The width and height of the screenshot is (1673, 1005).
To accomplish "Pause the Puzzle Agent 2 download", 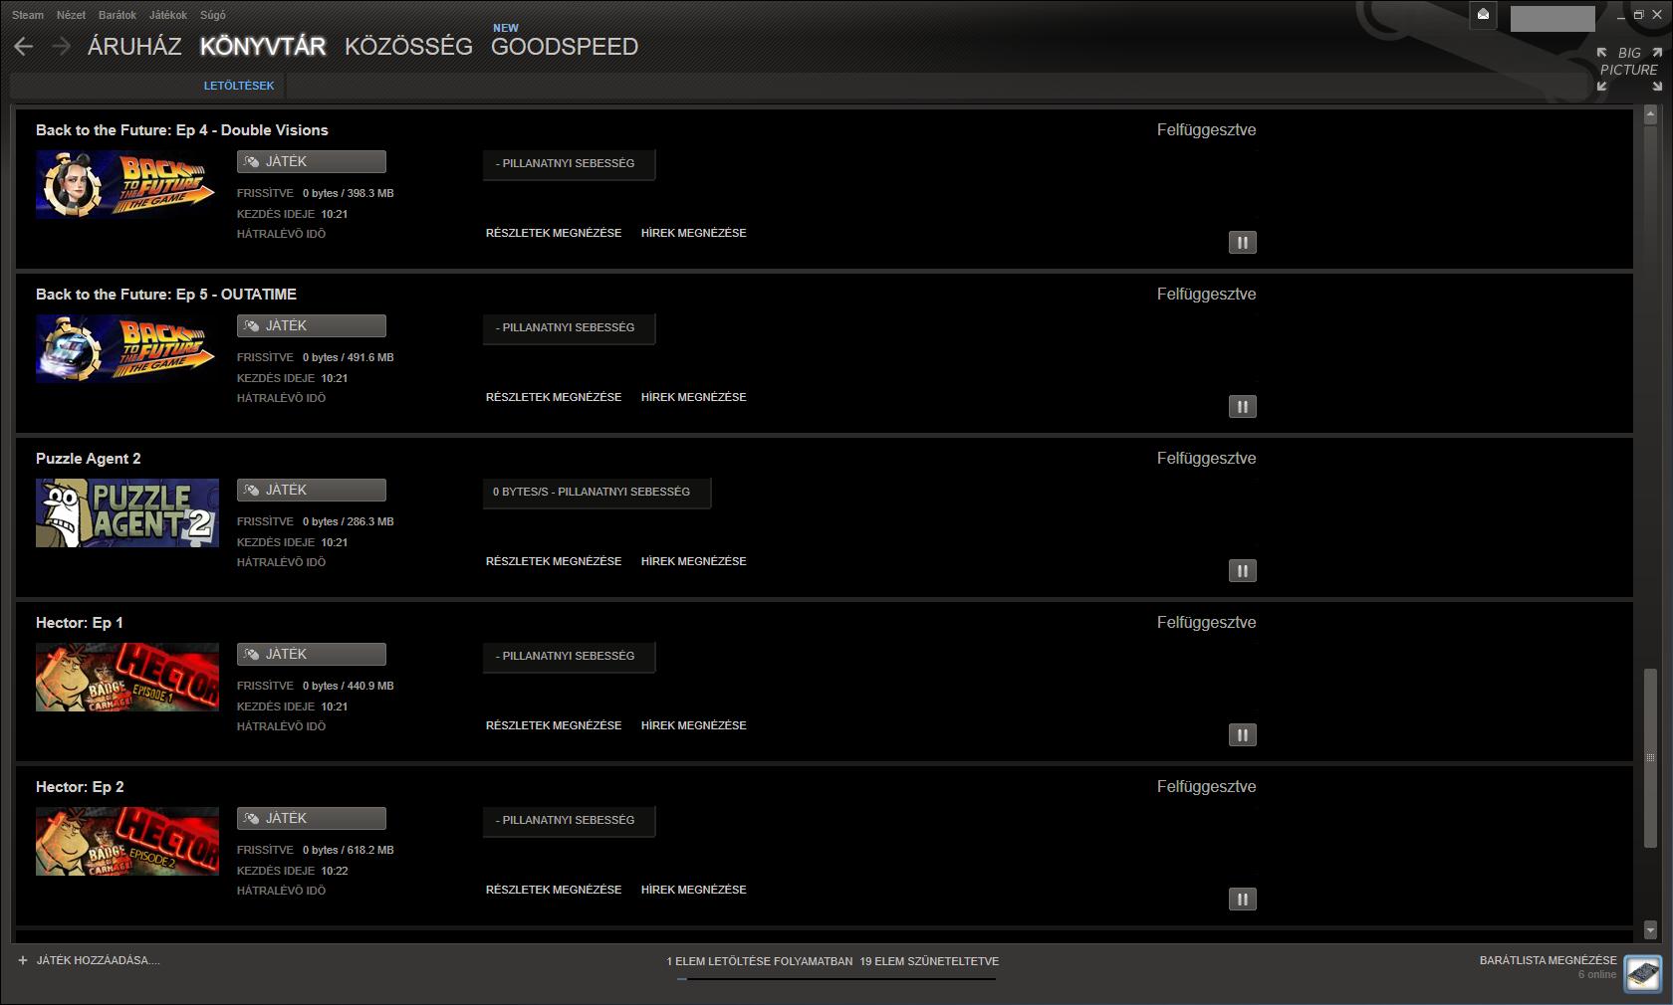I will pos(1242,571).
